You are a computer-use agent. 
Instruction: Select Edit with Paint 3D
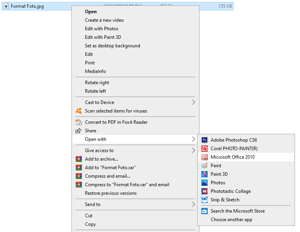pos(103,37)
